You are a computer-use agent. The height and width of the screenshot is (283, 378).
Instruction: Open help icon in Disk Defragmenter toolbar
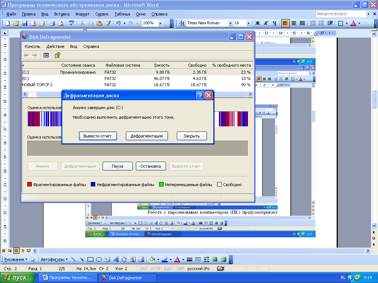click(x=57, y=55)
